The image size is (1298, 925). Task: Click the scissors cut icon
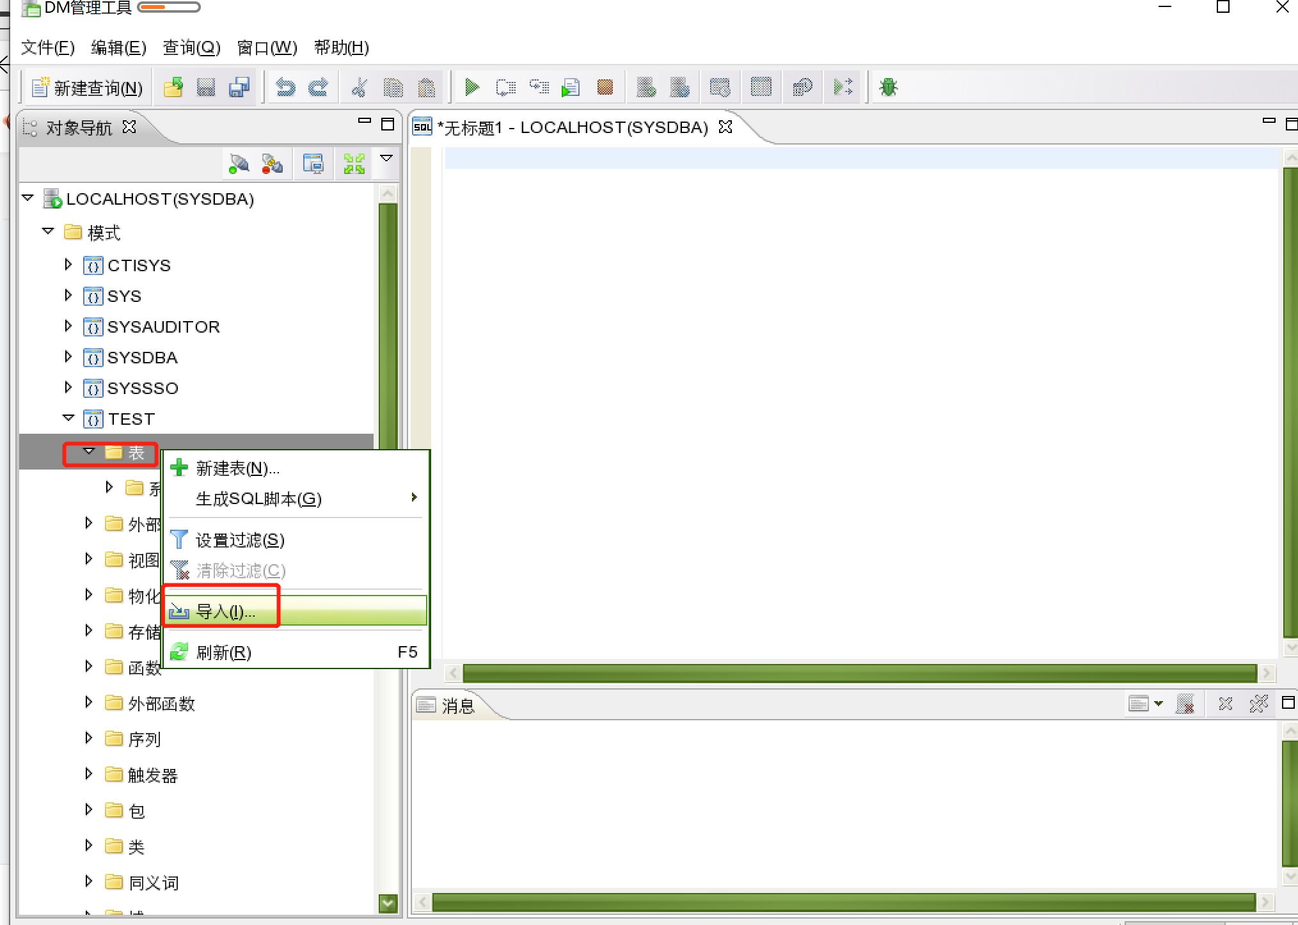coord(360,87)
